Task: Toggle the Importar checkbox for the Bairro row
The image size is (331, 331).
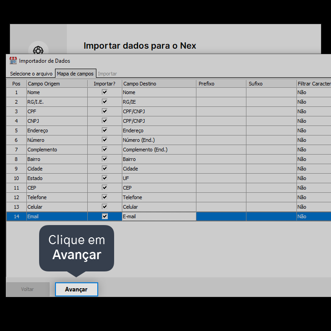Action: [x=105, y=159]
